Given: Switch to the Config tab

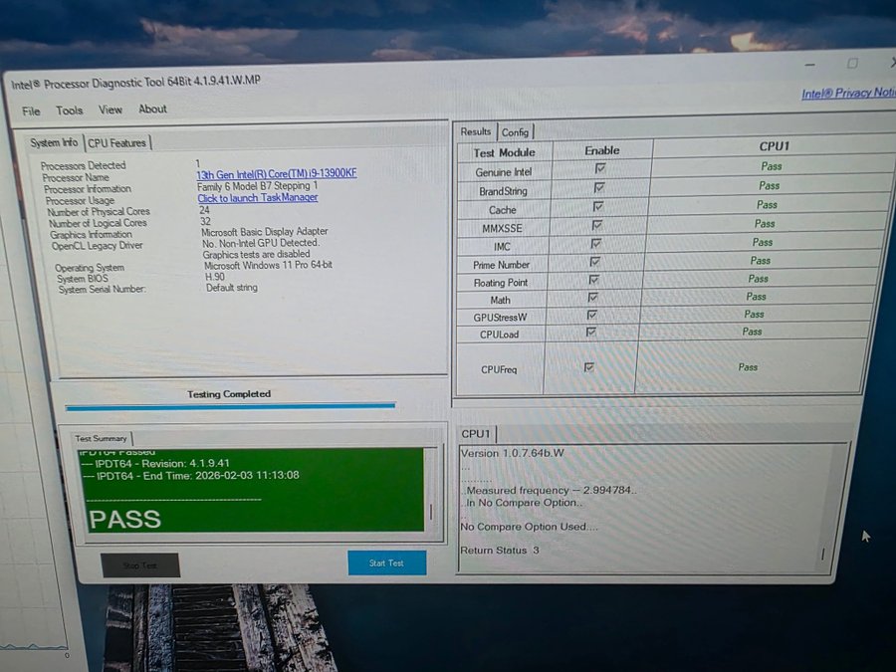Looking at the screenshot, I should tap(515, 132).
